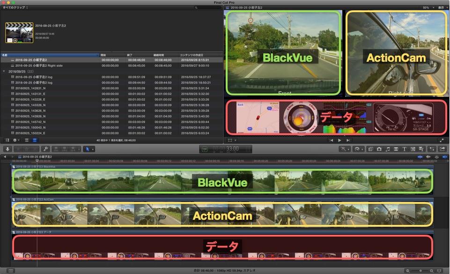Click the 2016-09-25 小坂子左2 timeline title

37,157
